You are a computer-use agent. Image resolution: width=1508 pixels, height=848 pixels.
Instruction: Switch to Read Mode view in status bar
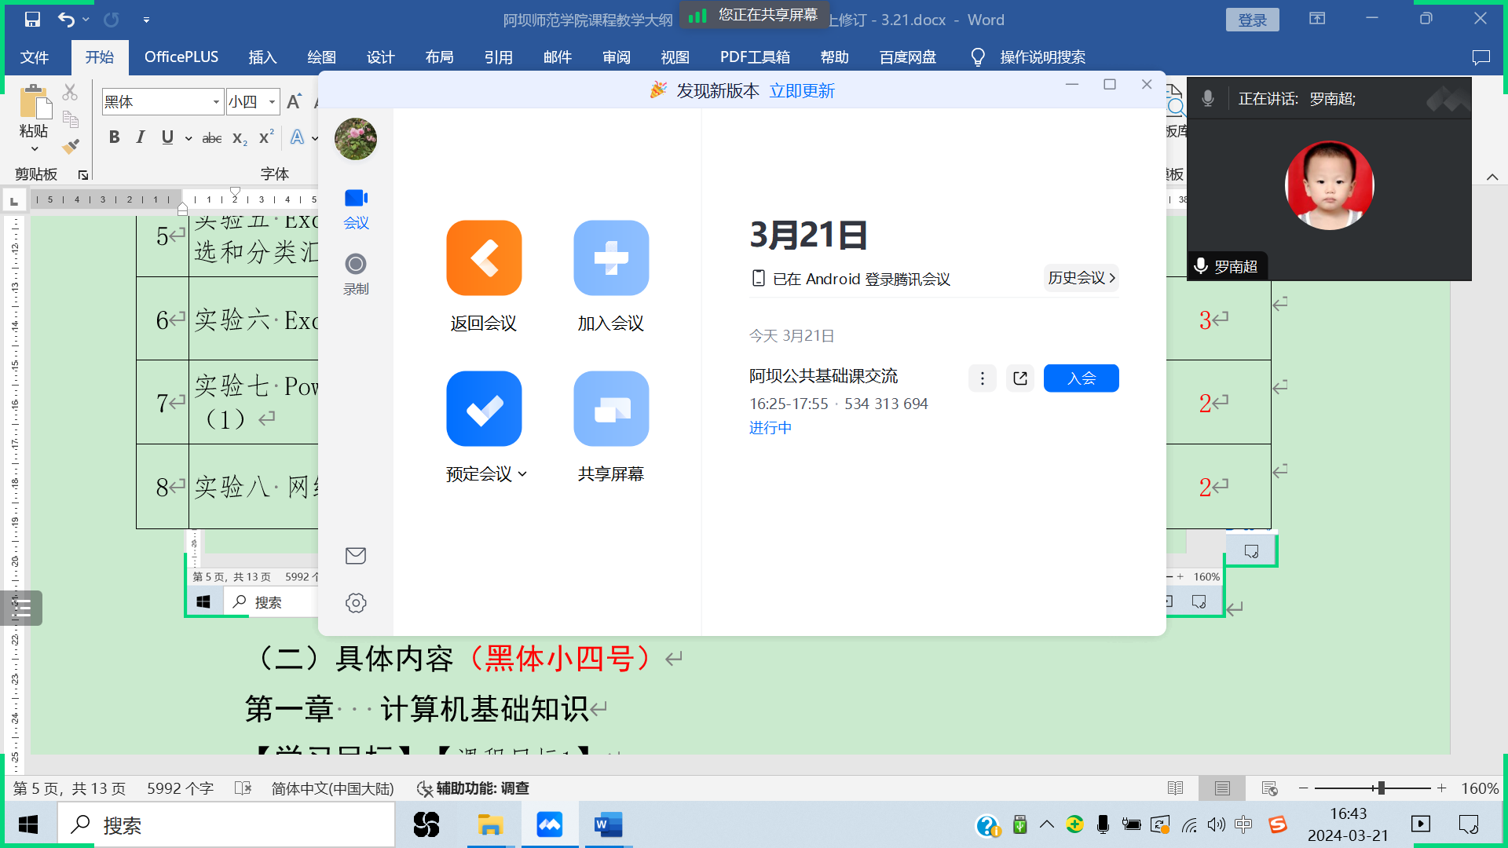pos(1175,788)
